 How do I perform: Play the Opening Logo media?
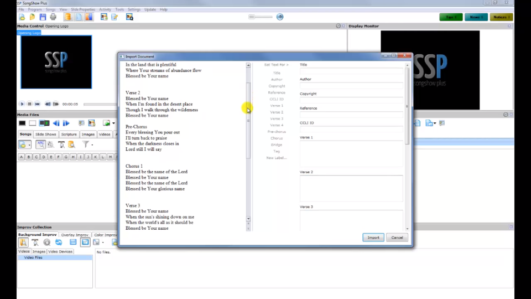22,104
